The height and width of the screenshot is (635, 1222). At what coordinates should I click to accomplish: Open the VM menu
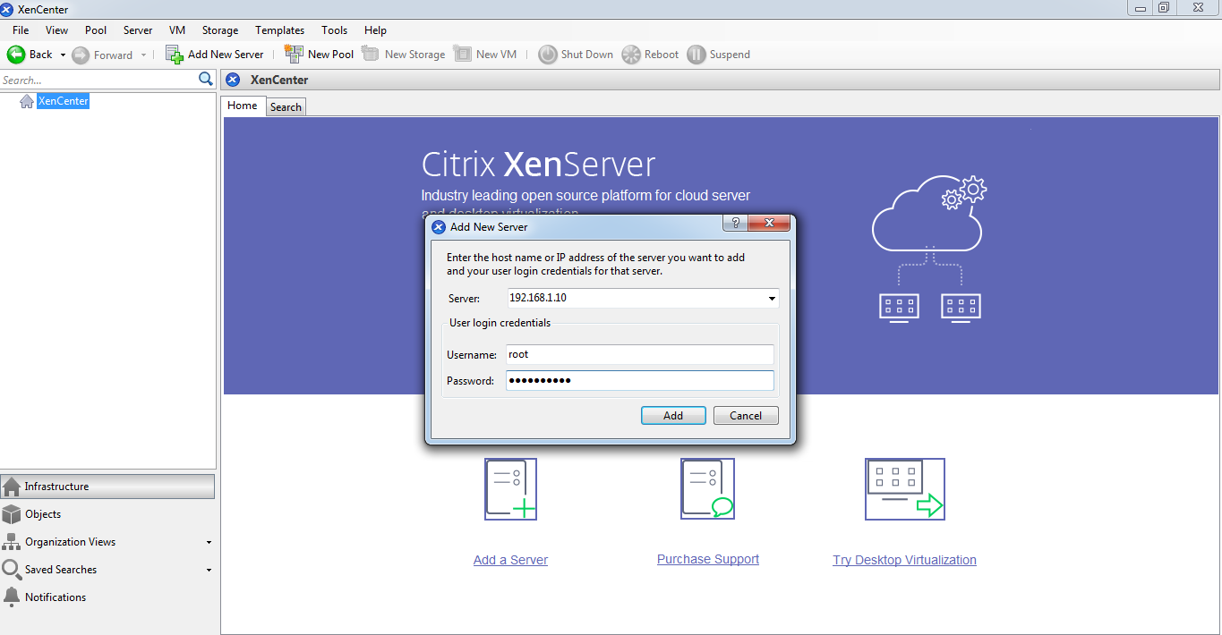[x=177, y=30]
